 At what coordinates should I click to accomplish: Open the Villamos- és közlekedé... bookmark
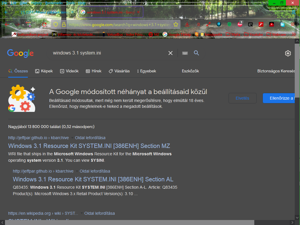74,35
